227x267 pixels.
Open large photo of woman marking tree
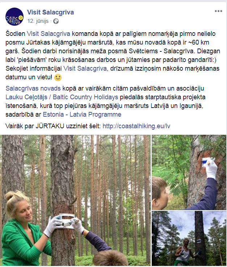tap(75, 200)
